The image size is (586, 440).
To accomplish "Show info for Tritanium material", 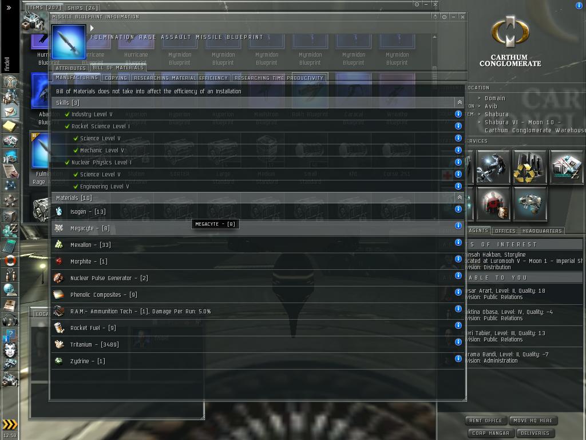I will [458, 342].
